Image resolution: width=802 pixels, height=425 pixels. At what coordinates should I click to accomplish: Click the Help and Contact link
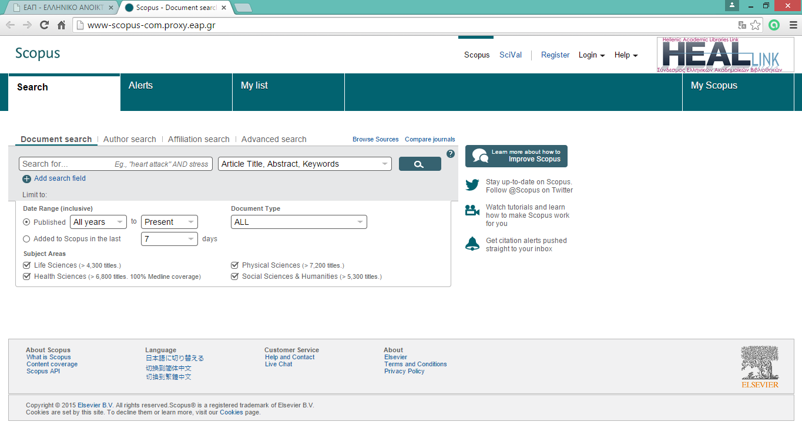point(290,357)
